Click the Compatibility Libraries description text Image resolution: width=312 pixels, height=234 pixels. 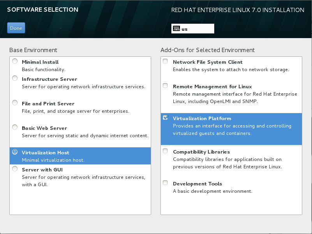[x=227, y=163]
